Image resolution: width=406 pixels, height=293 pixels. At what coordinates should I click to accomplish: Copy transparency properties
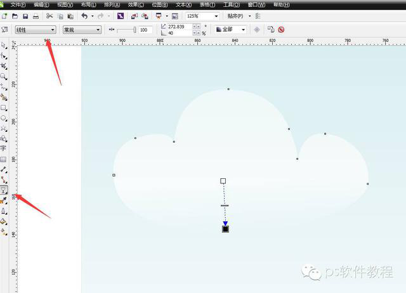point(271,30)
